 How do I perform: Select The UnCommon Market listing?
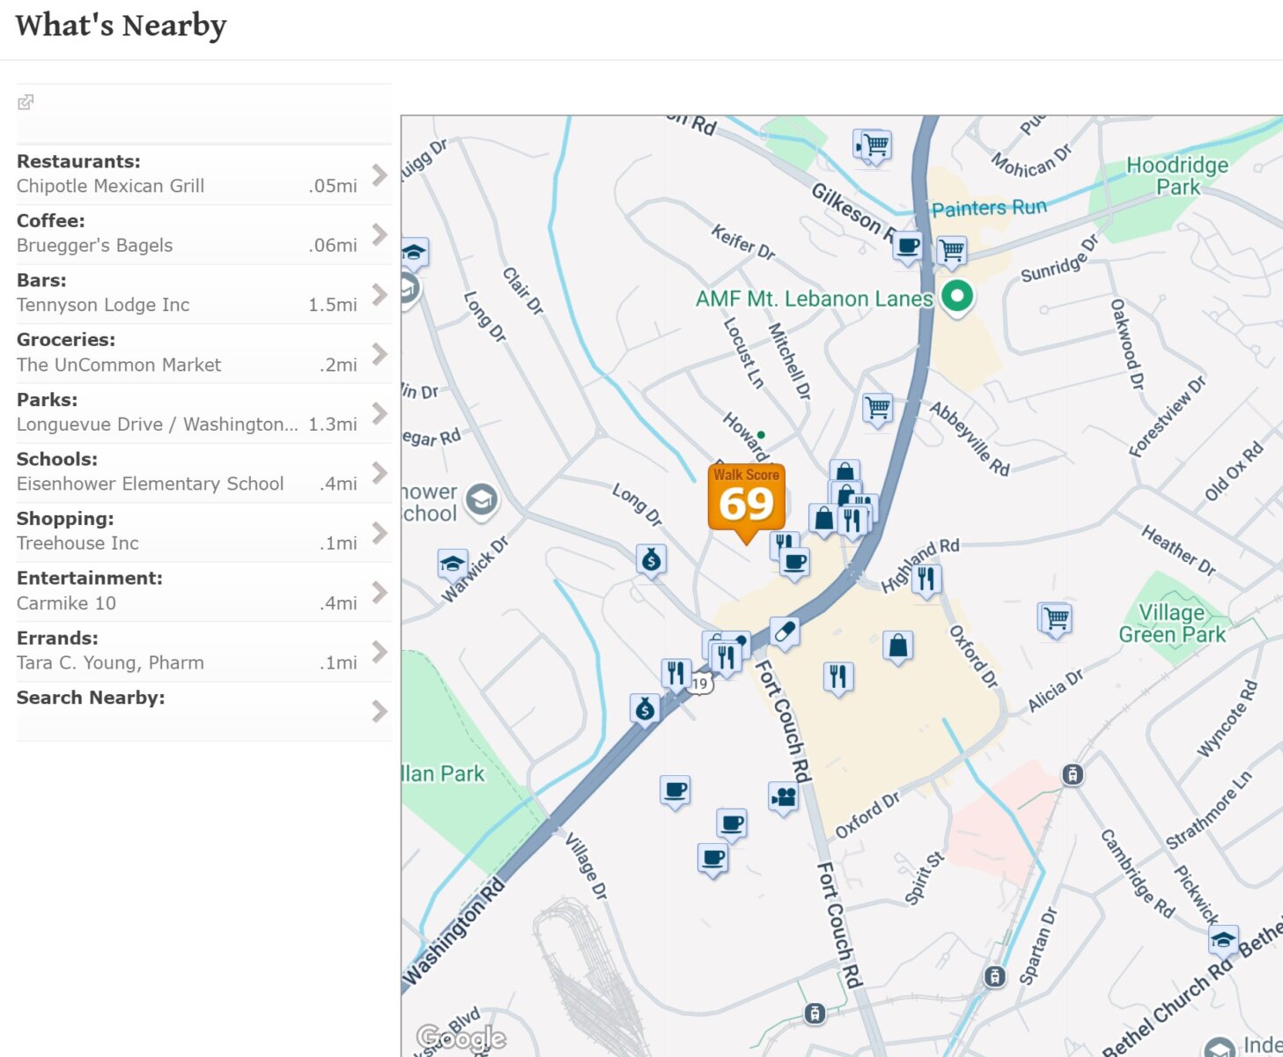[x=119, y=365]
